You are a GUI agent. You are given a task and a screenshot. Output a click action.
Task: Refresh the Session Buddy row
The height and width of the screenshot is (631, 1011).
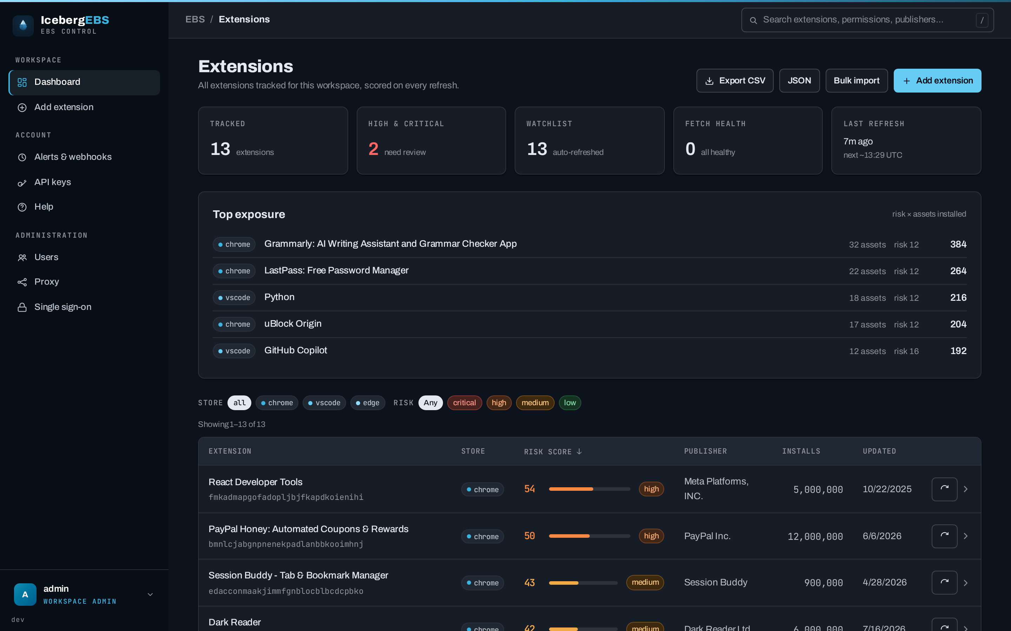(945, 583)
